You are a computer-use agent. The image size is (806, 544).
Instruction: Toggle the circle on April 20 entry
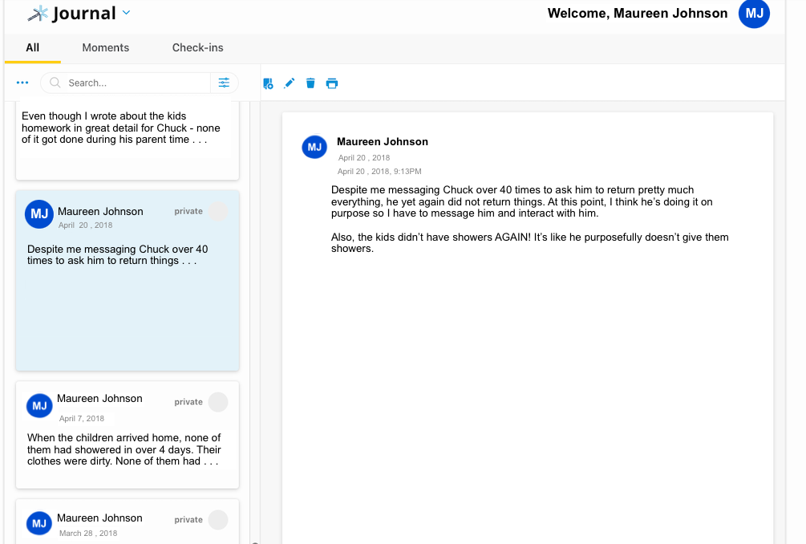point(218,211)
